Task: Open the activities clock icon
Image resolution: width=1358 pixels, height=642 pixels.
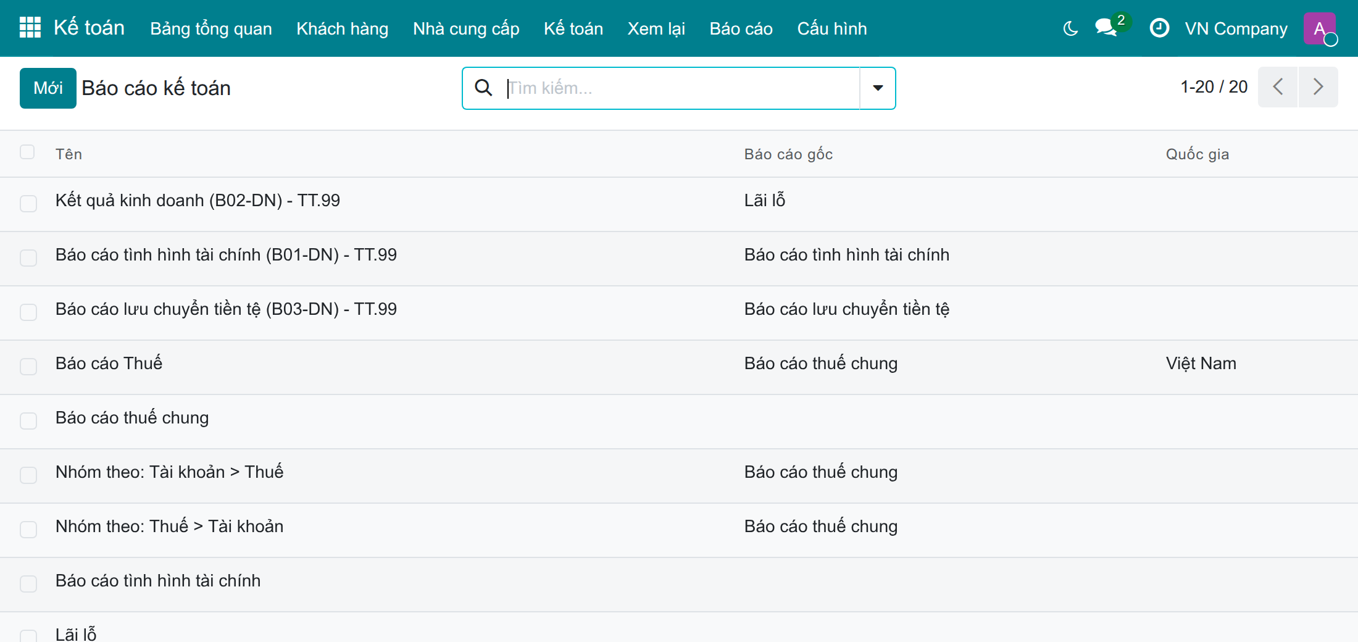Action: pos(1159,28)
